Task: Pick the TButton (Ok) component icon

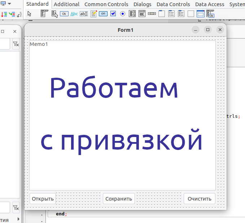Action: point(64,14)
